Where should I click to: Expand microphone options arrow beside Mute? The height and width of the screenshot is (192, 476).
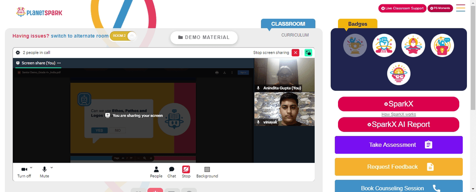51,167
